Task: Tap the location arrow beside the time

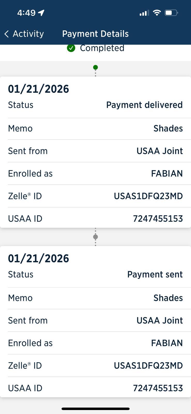Action: click(41, 13)
